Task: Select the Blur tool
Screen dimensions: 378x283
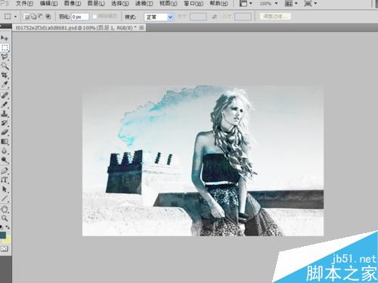Action: click(5, 151)
